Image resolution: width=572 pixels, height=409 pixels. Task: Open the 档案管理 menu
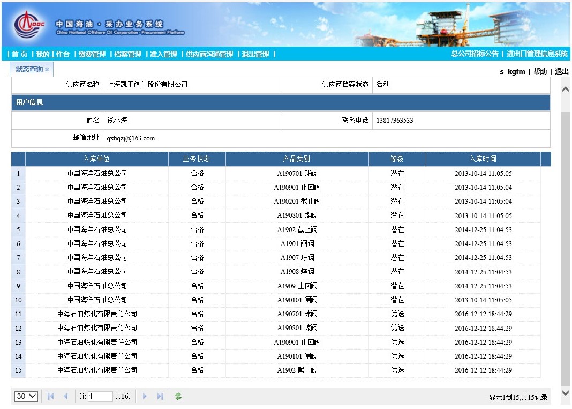(x=127, y=54)
